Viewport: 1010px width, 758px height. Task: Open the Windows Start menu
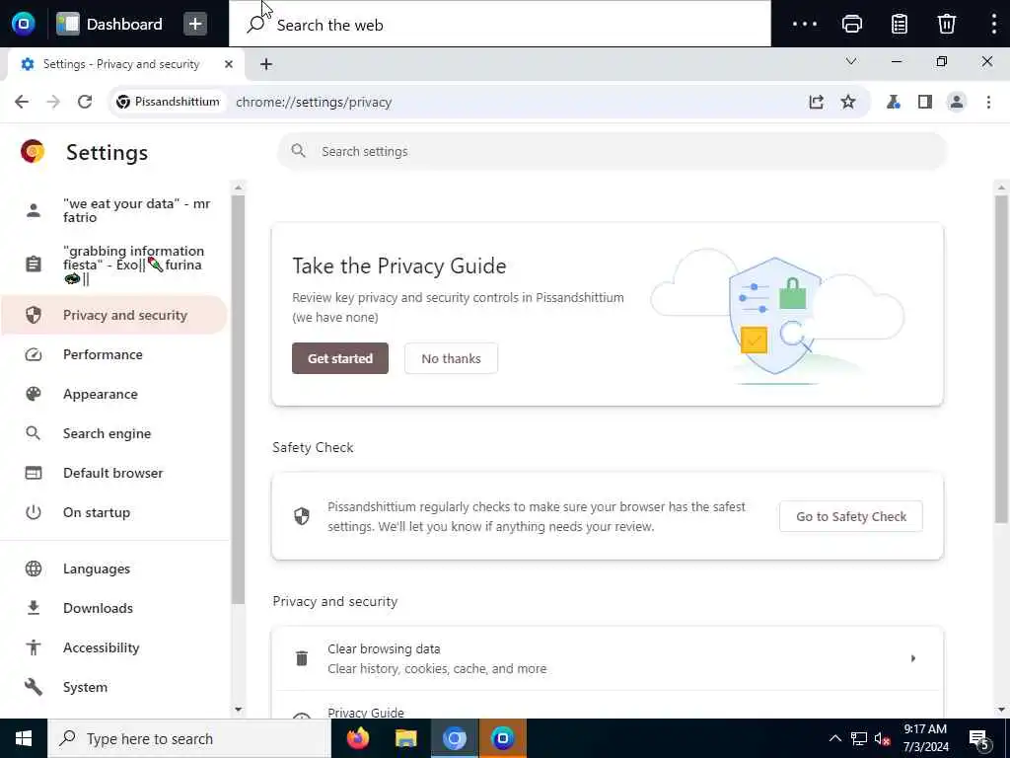click(24, 738)
